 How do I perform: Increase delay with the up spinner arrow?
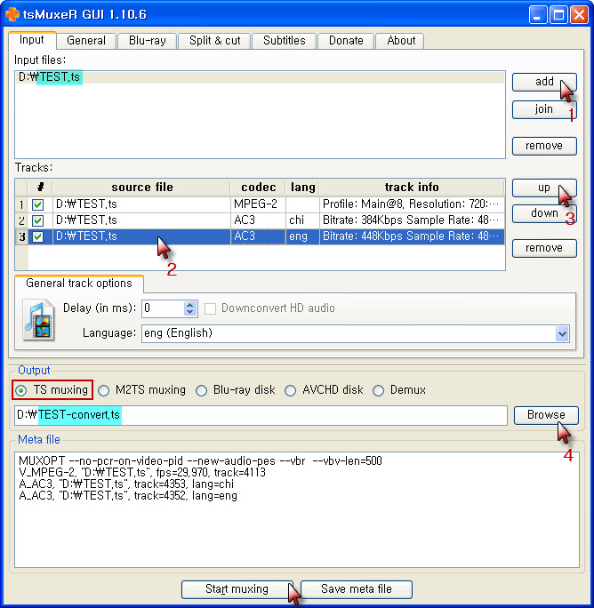point(189,305)
